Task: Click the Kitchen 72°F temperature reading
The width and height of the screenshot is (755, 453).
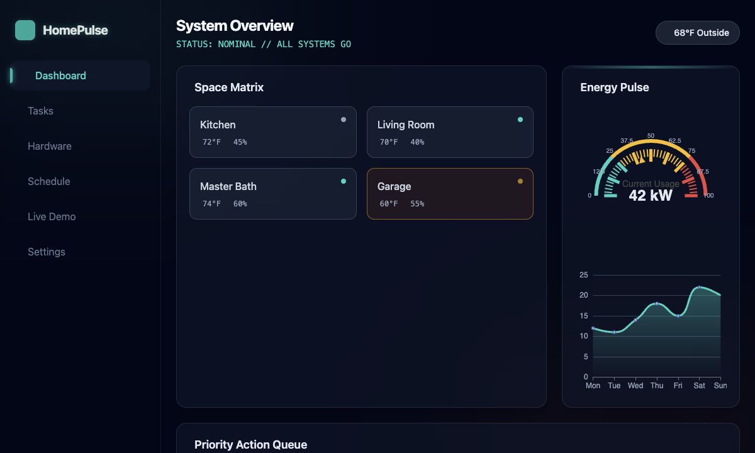Action: (212, 142)
